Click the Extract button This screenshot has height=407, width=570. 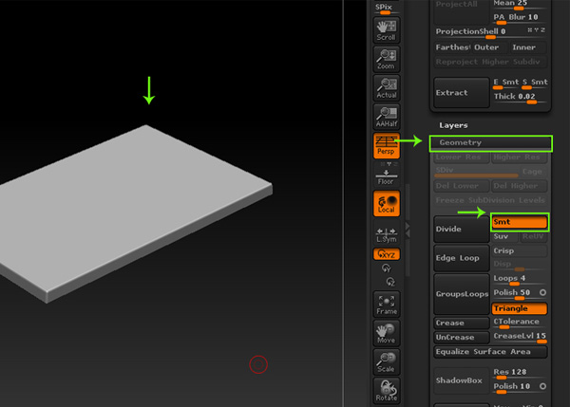pyautogui.click(x=461, y=93)
